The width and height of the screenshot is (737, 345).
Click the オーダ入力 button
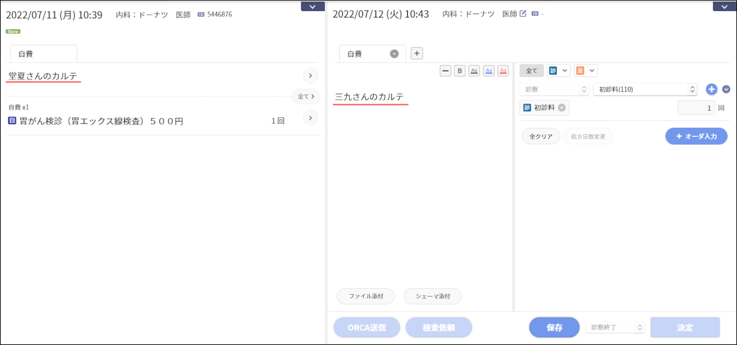point(697,136)
